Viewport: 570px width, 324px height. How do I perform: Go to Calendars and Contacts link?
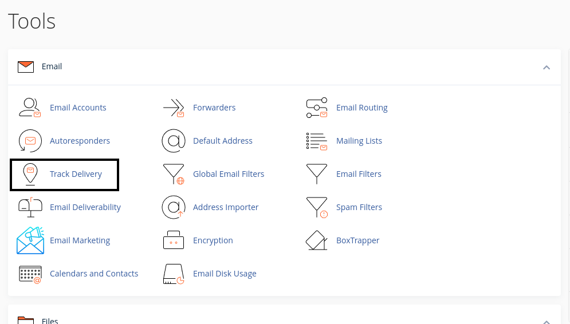tap(94, 274)
